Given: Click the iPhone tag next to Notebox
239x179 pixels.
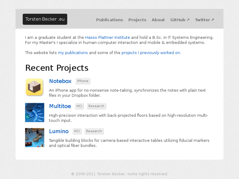Looking at the screenshot, I should click(x=83, y=81).
